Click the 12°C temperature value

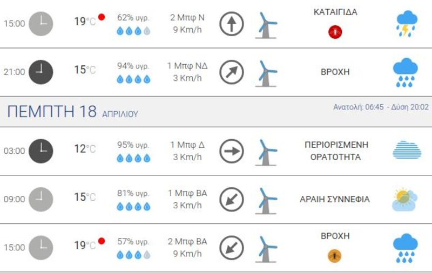(85, 149)
